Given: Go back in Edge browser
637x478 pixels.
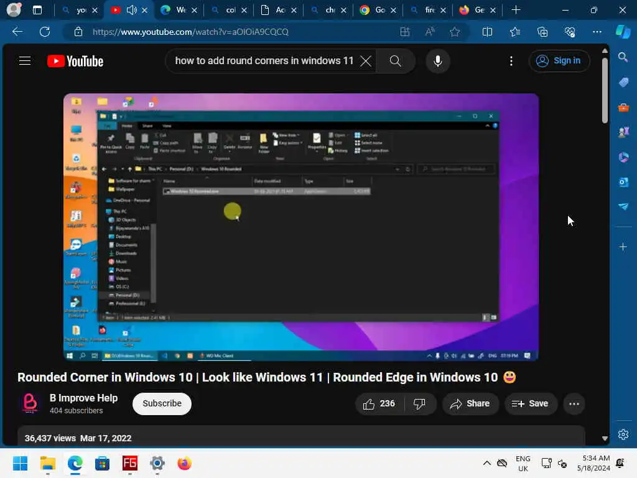Looking at the screenshot, I should 17,32.
